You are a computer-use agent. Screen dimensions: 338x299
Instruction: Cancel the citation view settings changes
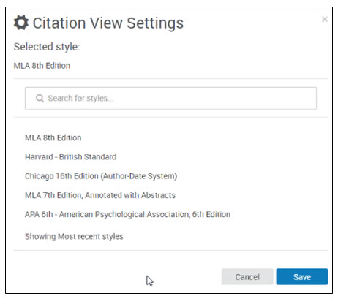click(247, 277)
